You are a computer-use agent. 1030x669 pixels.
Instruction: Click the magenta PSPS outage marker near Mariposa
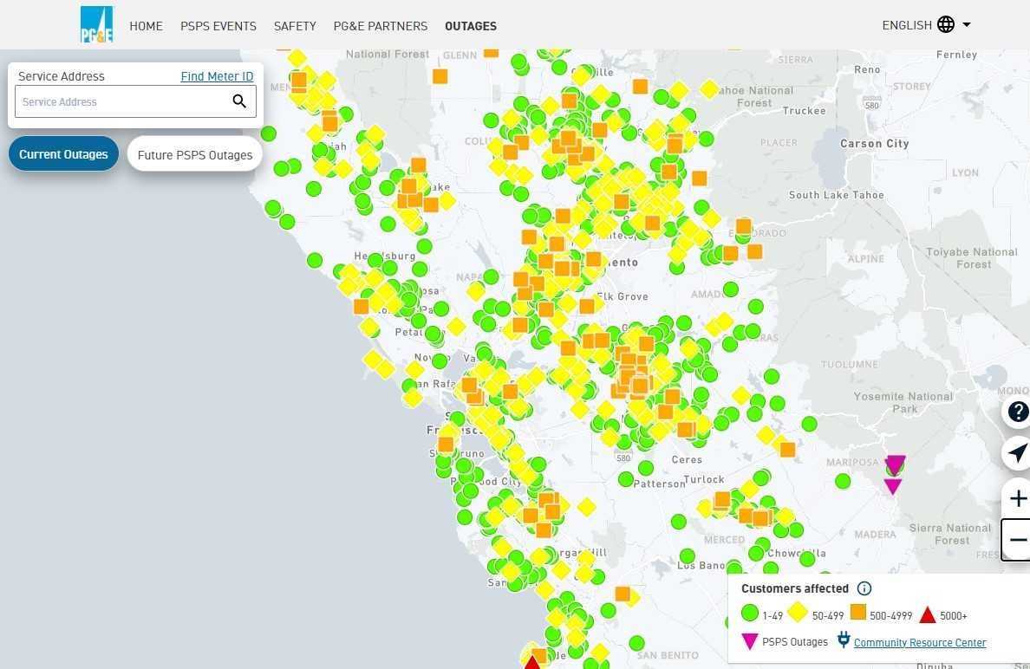895,464
